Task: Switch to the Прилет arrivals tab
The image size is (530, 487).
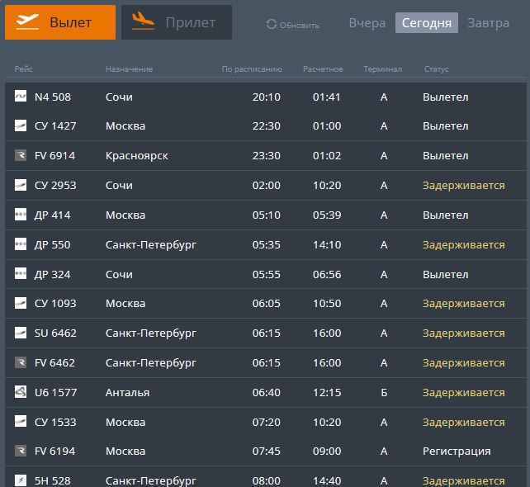Action: 177,22
